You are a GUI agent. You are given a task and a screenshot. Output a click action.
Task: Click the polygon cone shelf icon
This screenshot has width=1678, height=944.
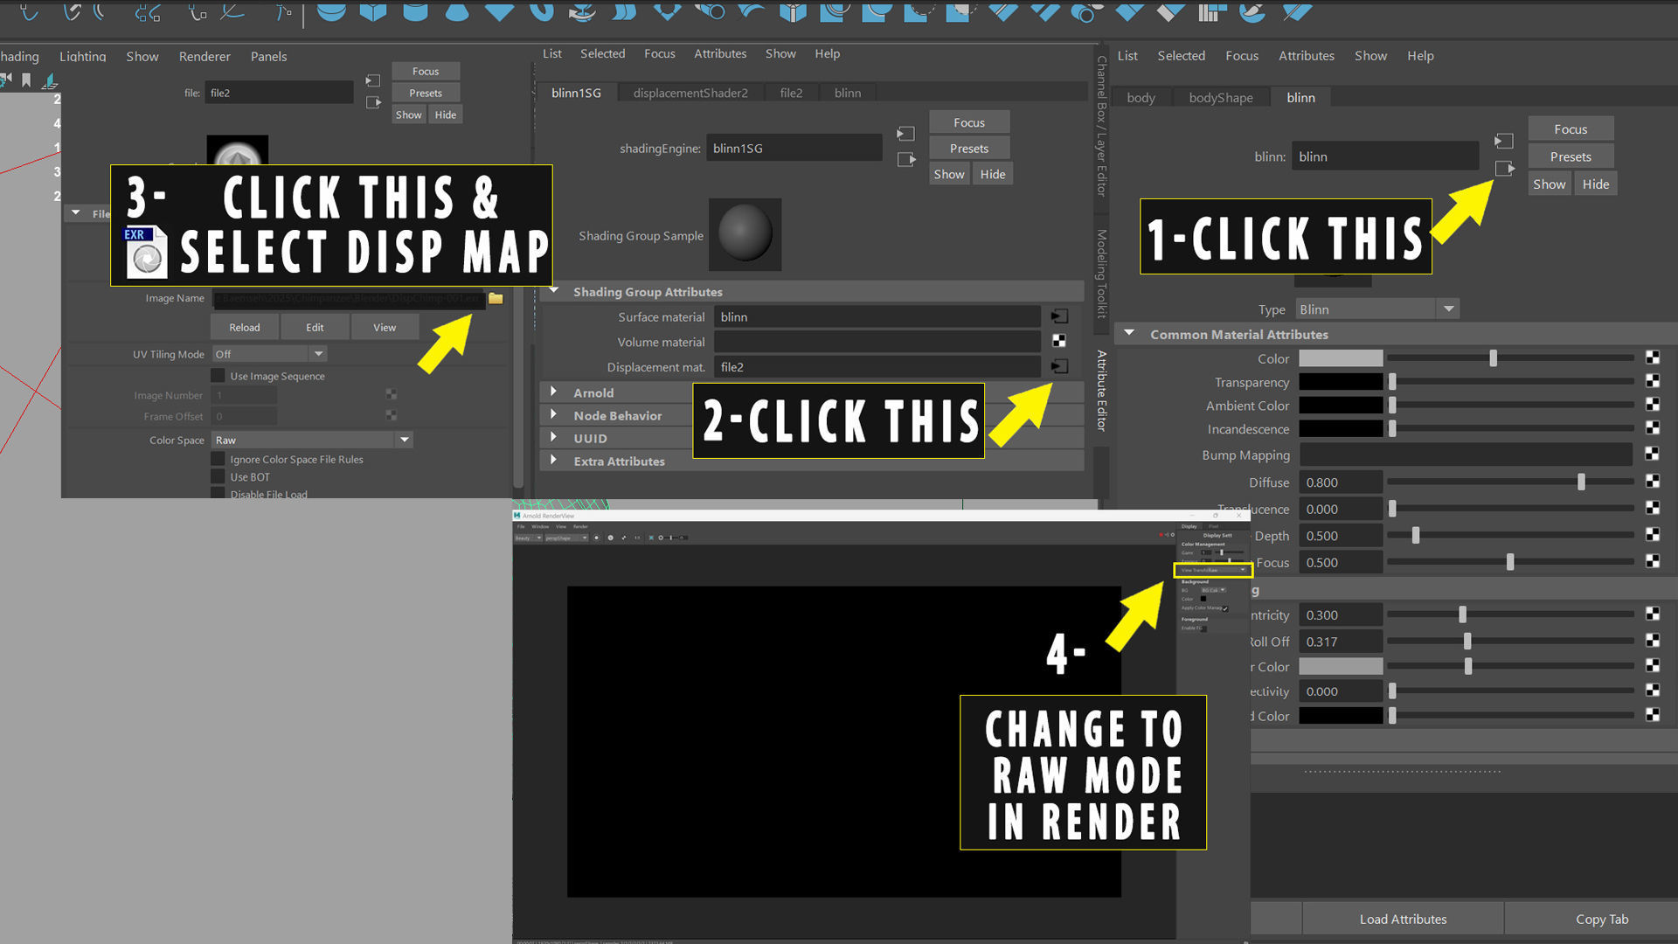[457, 12]
